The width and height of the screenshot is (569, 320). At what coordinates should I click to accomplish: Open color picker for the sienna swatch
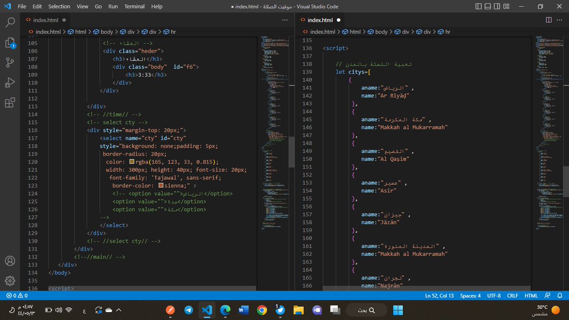pyautogui.click(x=161, y=185)
